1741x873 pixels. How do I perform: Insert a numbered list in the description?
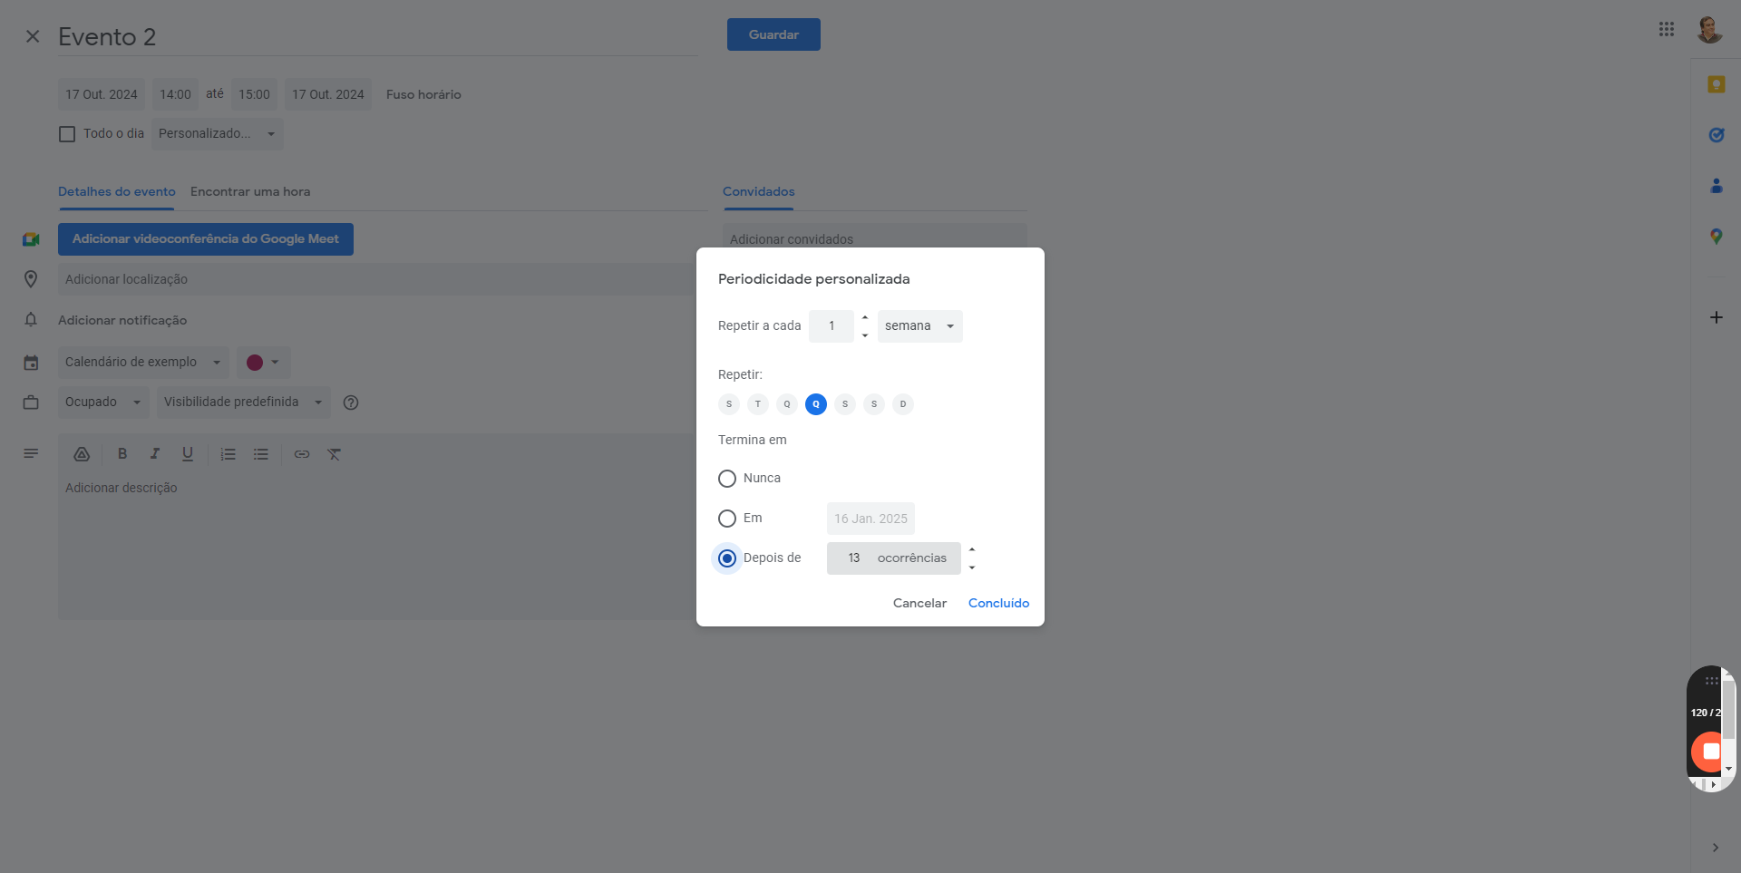[229, 454]
